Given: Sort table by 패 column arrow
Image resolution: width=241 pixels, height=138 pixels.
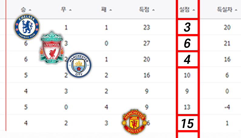Looking at the screenshot, I should [111, 10].
